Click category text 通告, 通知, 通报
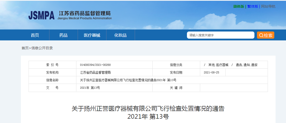 pyautogui.click(x=247, y=65)
